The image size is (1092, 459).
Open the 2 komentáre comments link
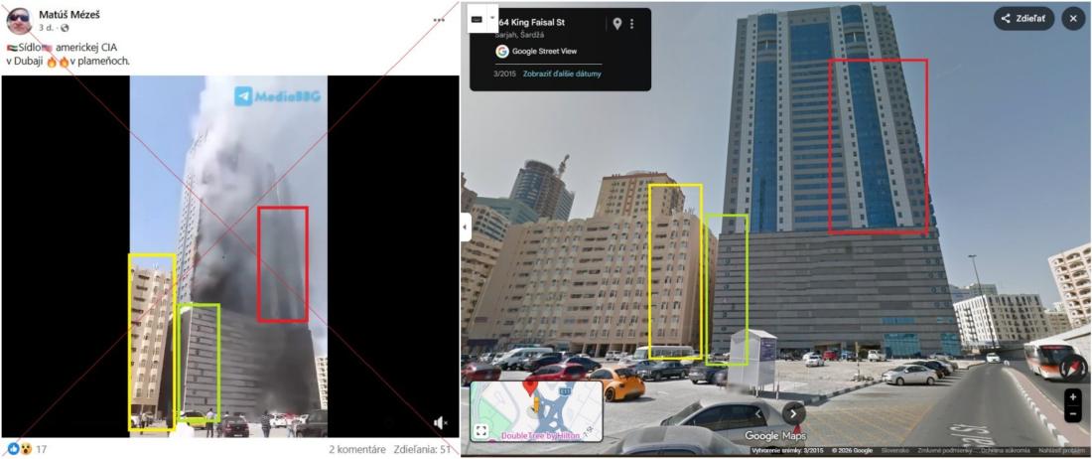(x=357, y=449)
